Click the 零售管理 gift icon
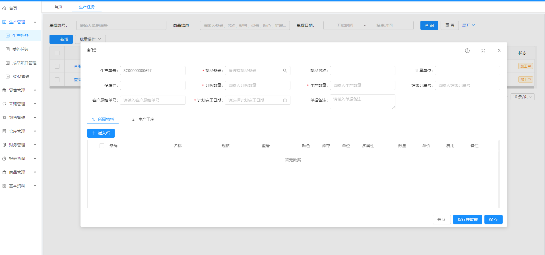This screenshot has width=545, height=255. click(x=4, y=90)
